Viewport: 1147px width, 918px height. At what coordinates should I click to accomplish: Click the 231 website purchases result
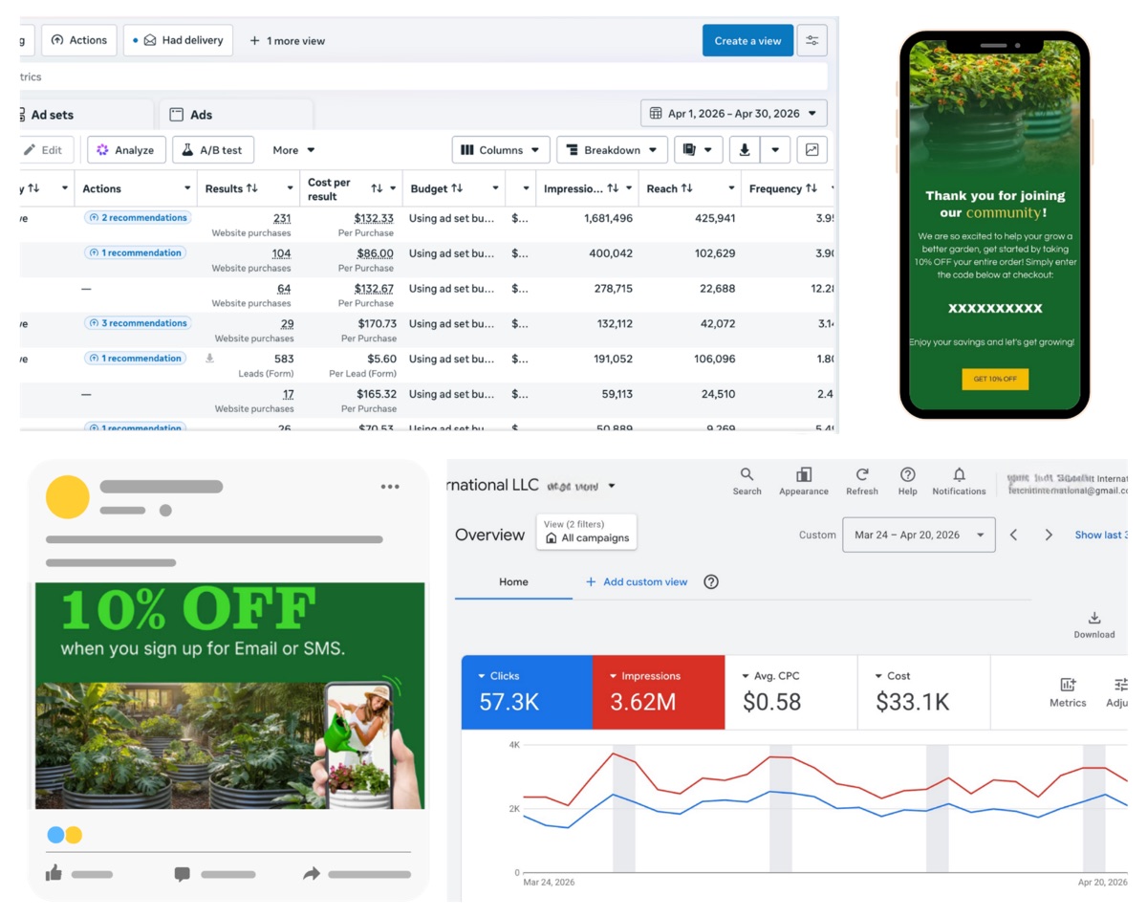point(282,218)
